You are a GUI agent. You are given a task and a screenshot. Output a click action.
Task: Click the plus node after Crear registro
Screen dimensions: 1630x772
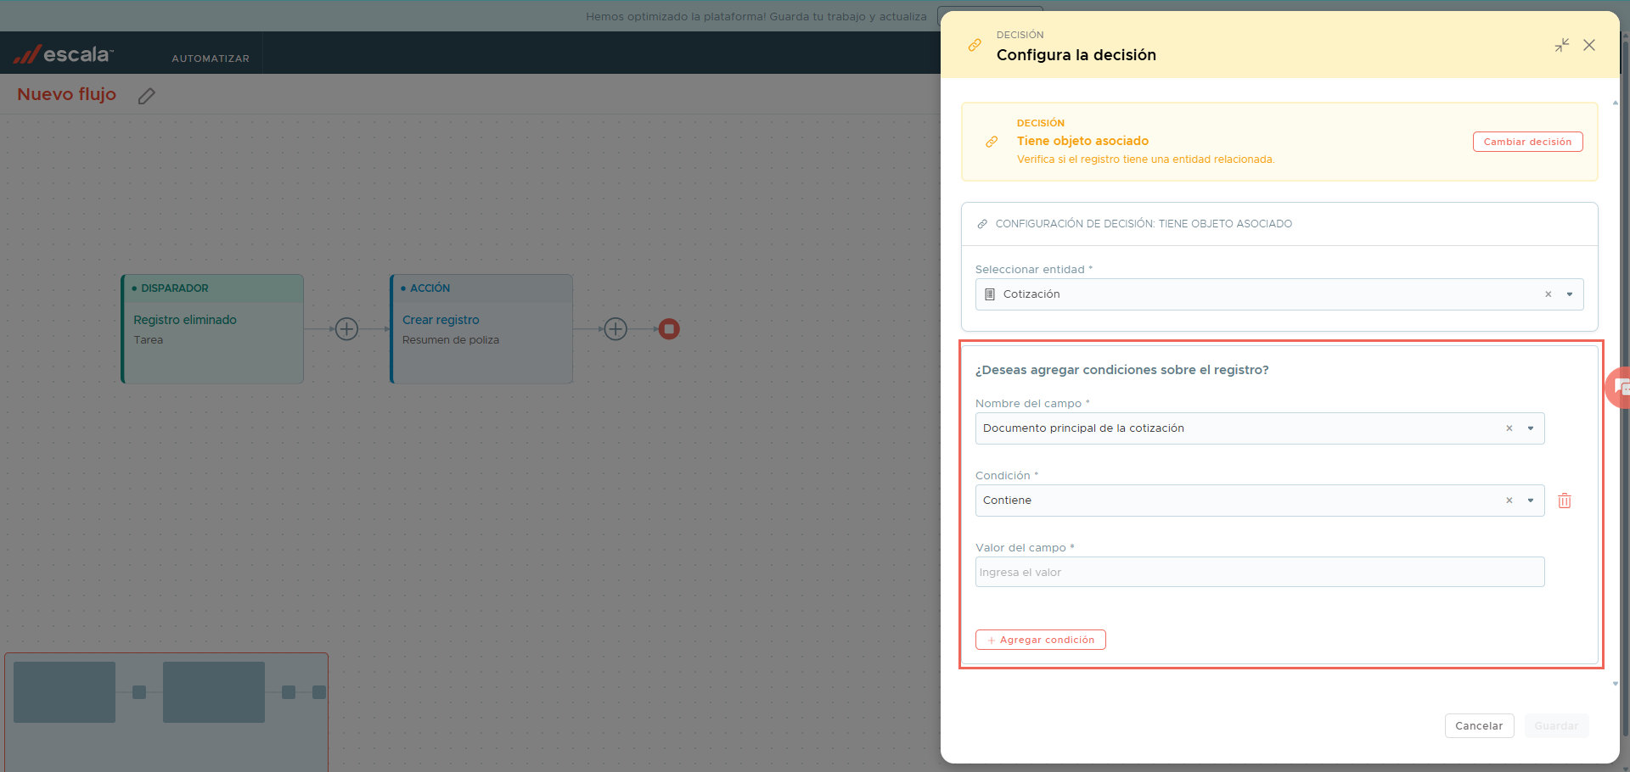(x=615, y=329)
